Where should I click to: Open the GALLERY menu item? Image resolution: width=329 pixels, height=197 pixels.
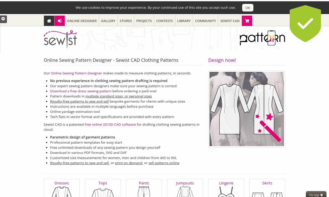point(108,21)
